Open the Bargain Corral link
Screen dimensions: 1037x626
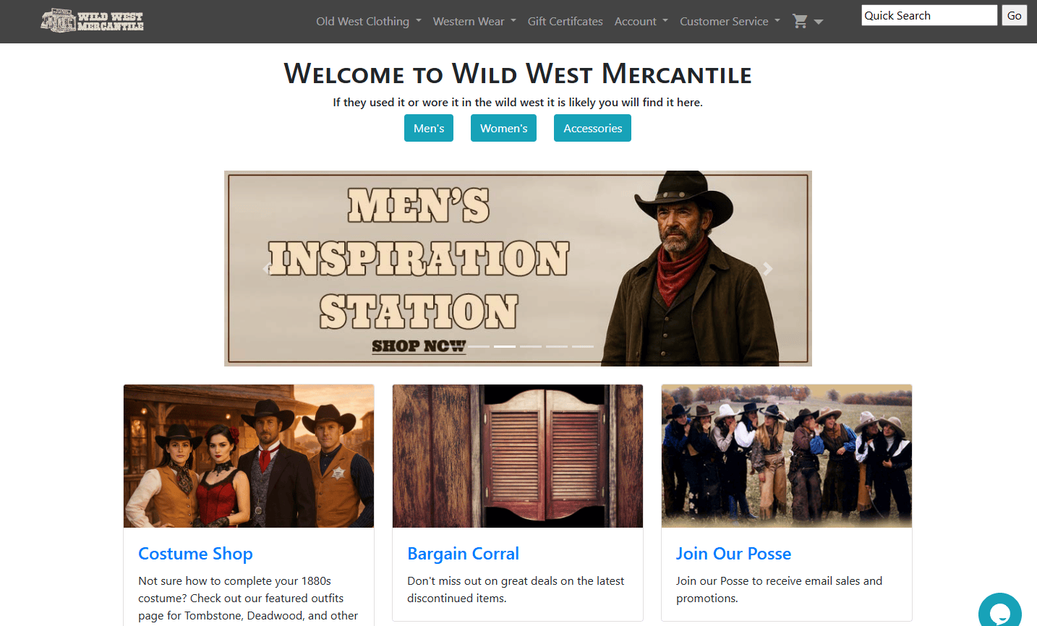(x=463, y=553)
